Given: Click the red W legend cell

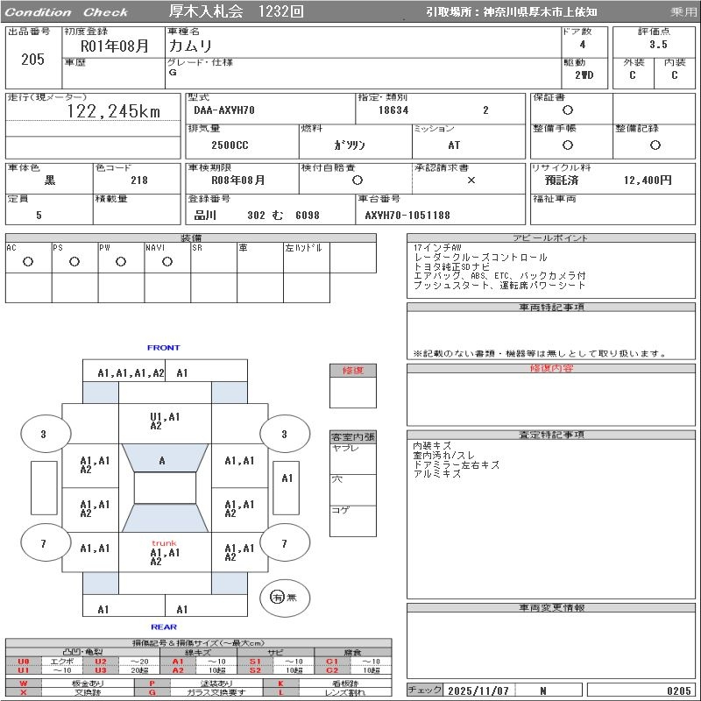Looking at the screenshot, I should [x=24, y=683].
